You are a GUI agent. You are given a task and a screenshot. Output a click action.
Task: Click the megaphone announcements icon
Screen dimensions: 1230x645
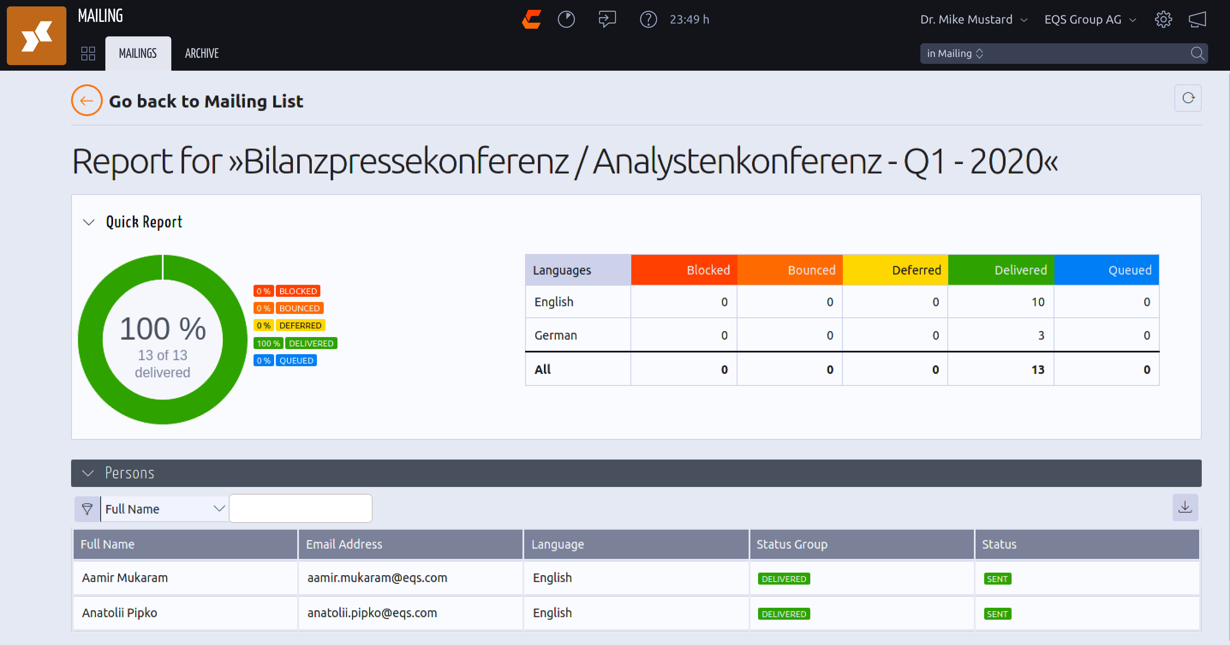pos(1197,20)
